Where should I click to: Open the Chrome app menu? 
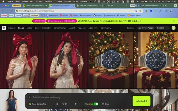coord(10,1)
